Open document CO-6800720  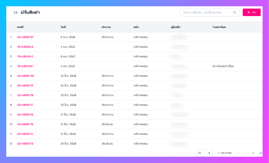click(25, 76)
